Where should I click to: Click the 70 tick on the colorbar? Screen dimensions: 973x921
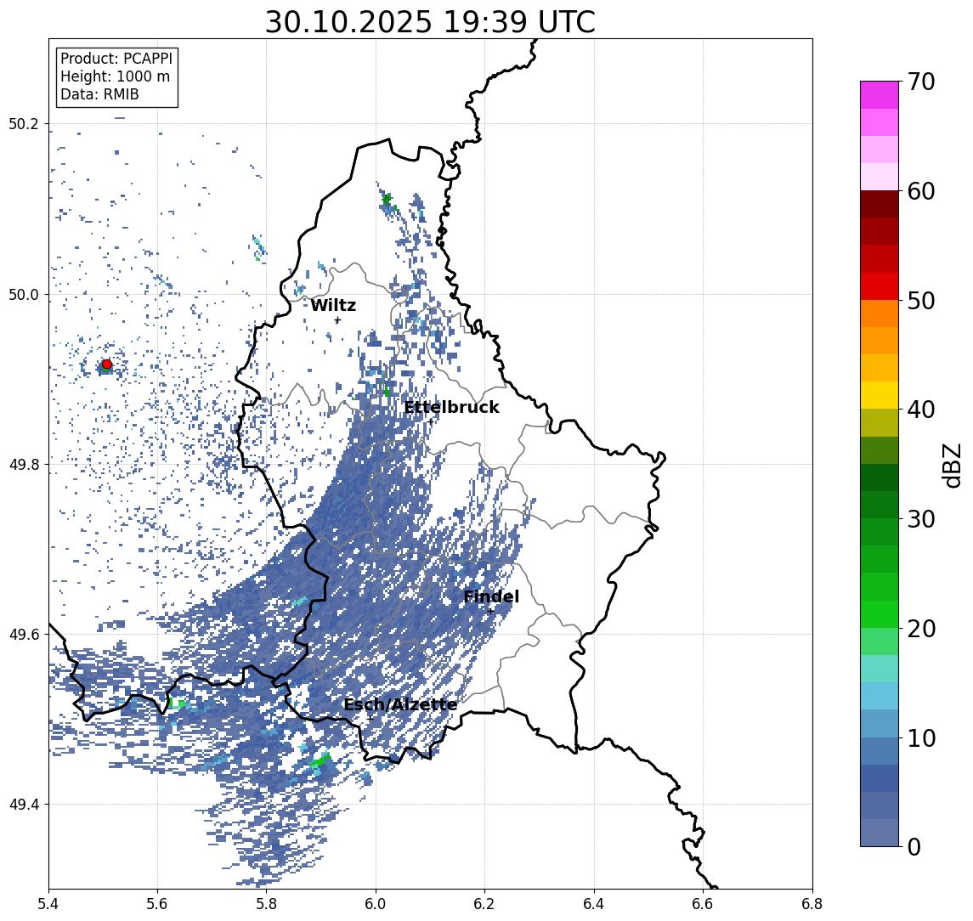click(x=921, y=82)
